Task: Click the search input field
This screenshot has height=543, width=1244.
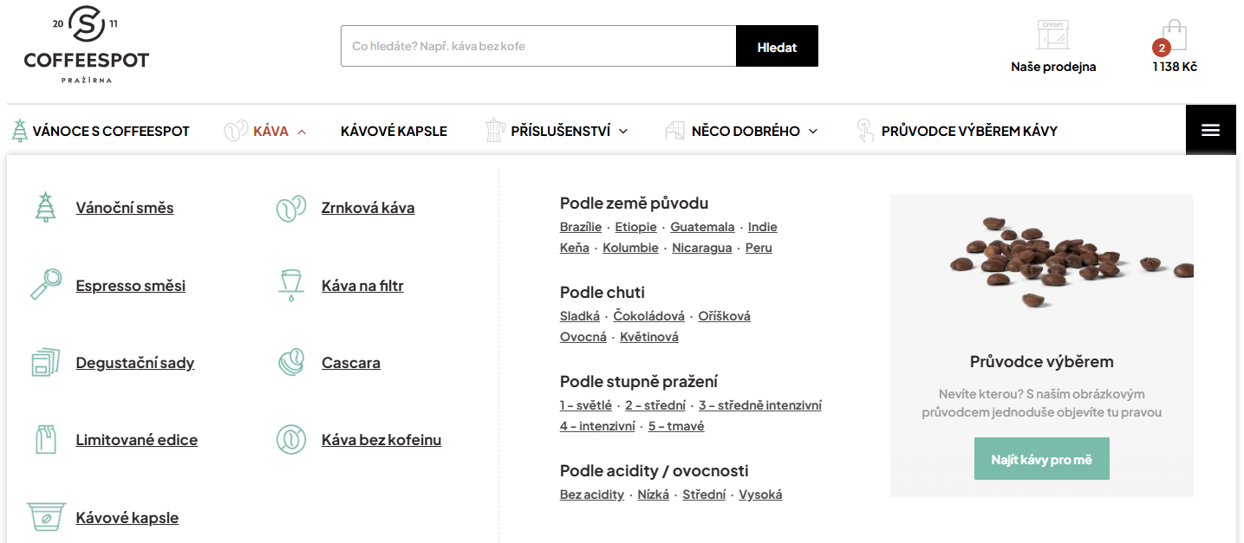Action: click(537, 46)
